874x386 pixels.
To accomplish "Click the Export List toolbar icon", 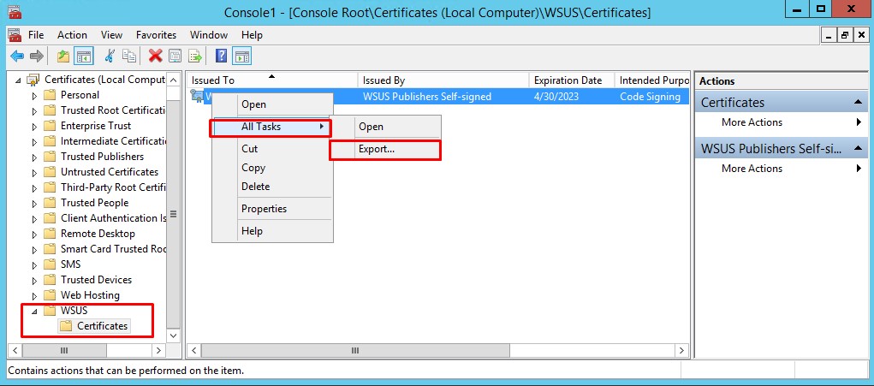I will click(x=195, y=56).
